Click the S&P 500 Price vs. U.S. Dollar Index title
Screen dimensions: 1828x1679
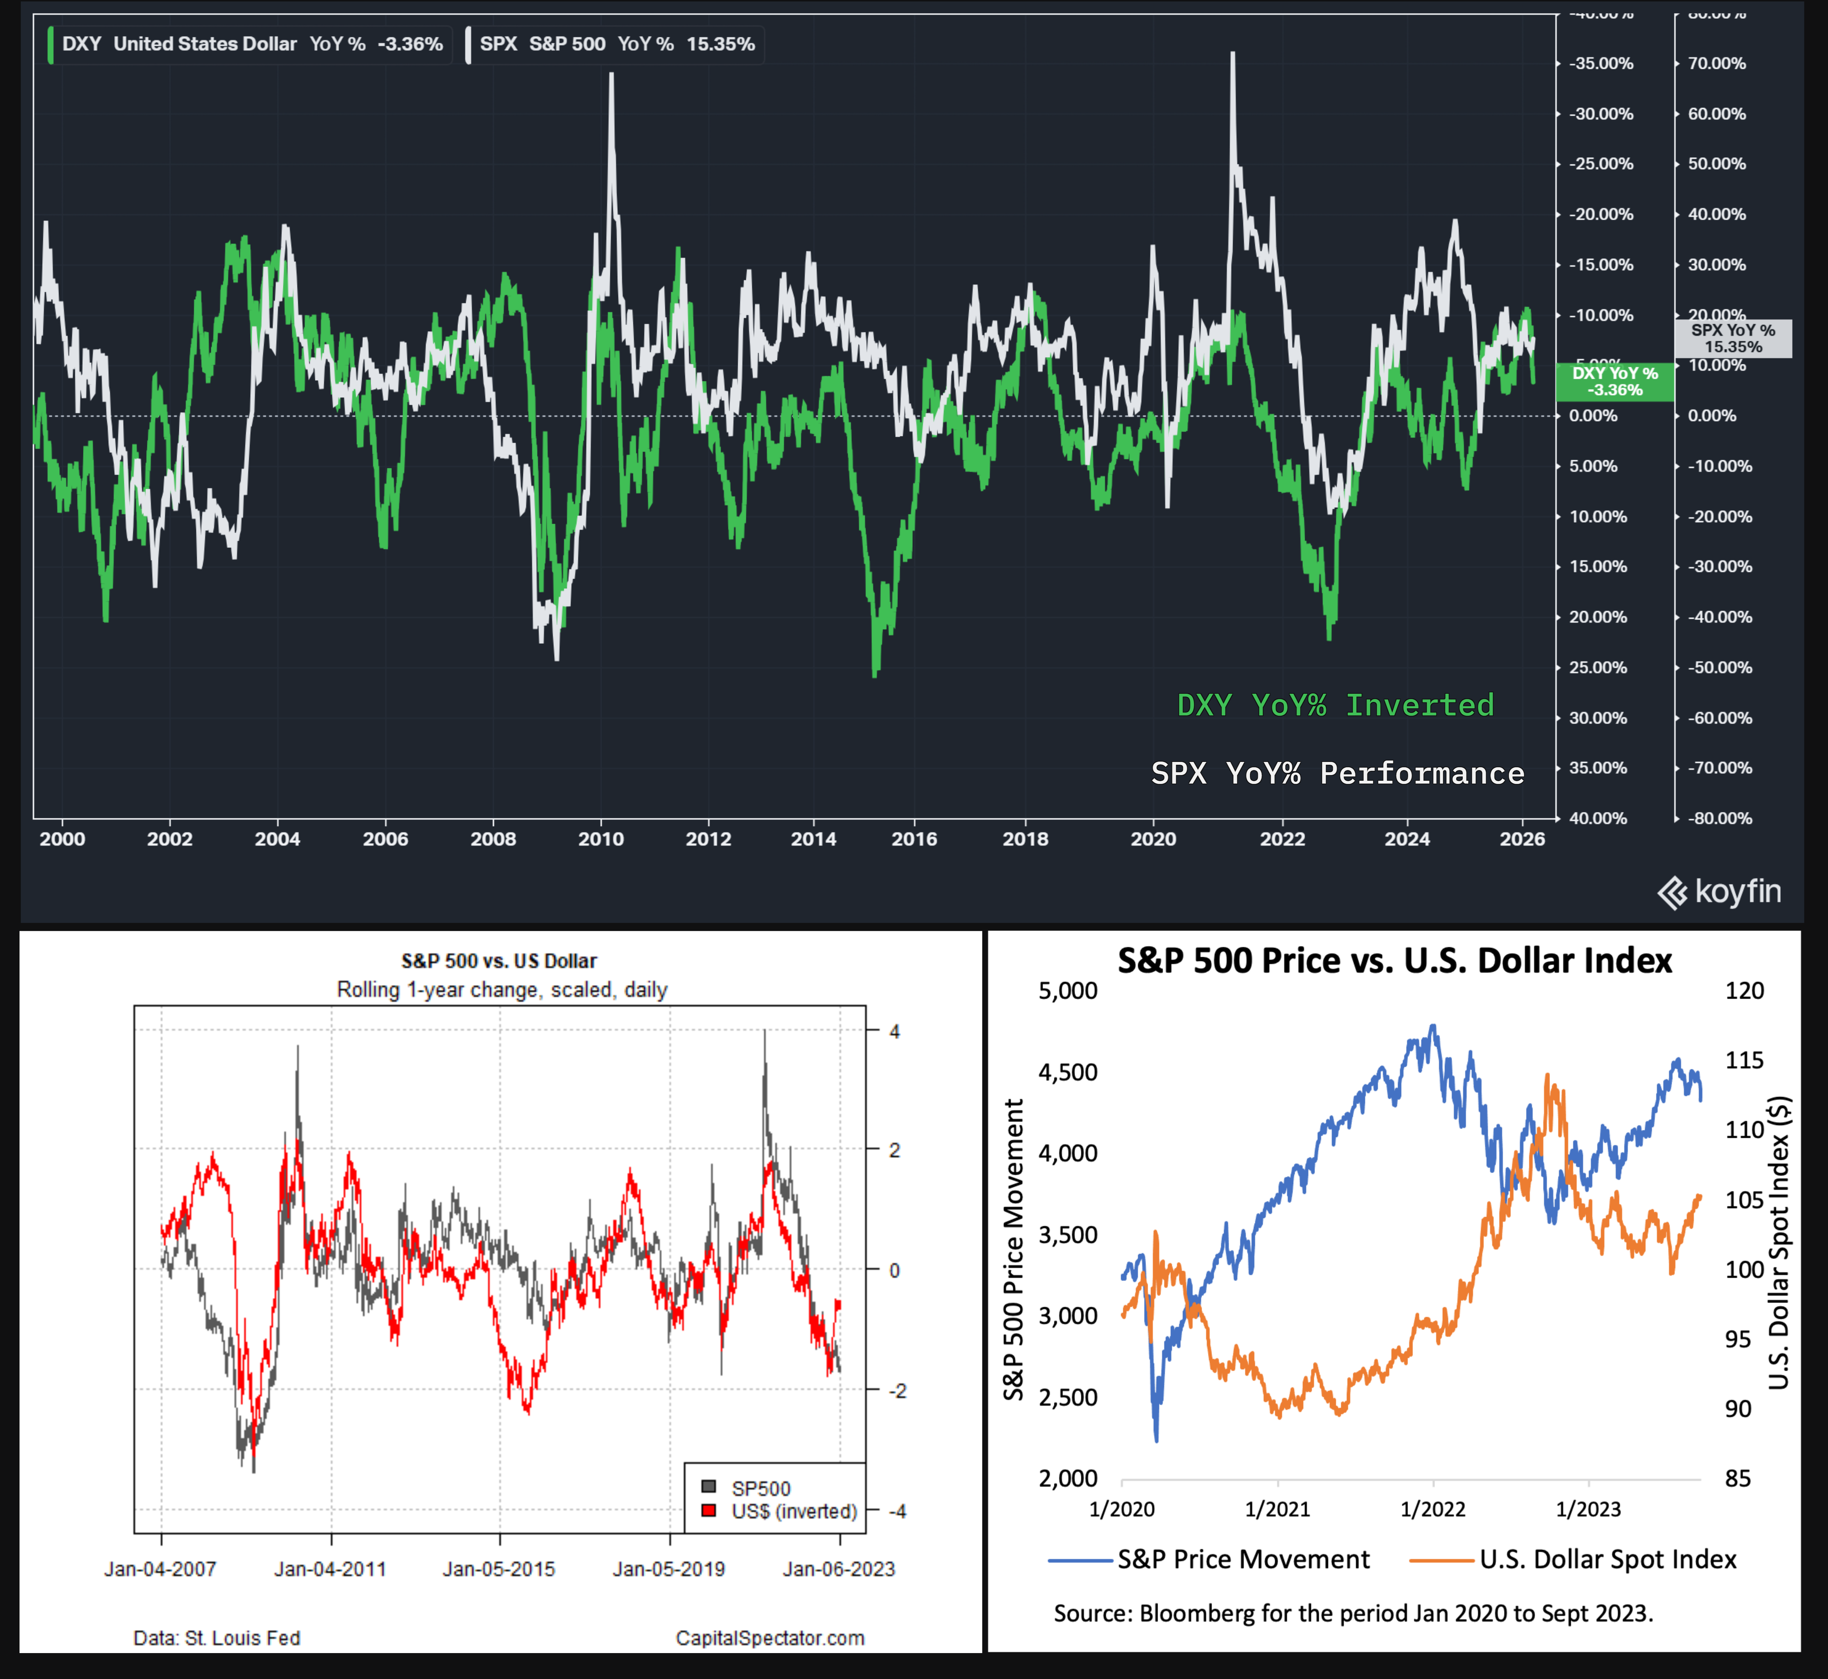point(1395,960)
